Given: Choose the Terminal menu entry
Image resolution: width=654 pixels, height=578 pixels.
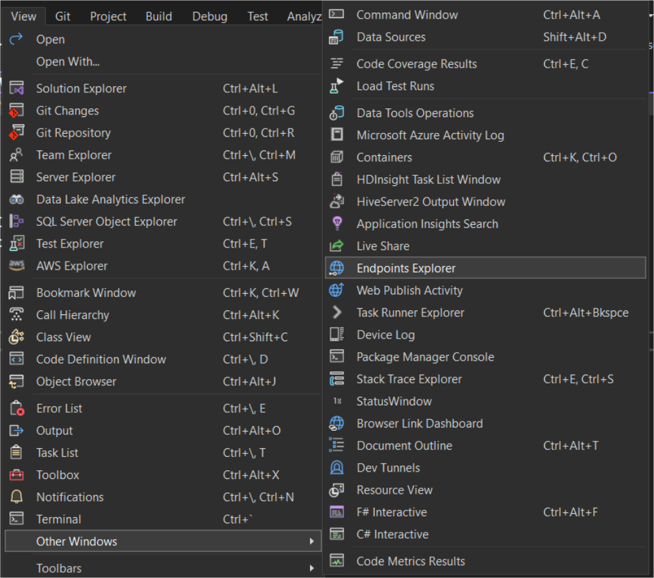Looking at the screenshot, I should coord(59,519).
